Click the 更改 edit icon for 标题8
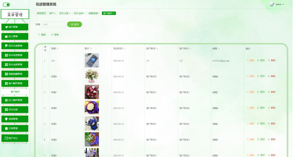 coord(258,76)
